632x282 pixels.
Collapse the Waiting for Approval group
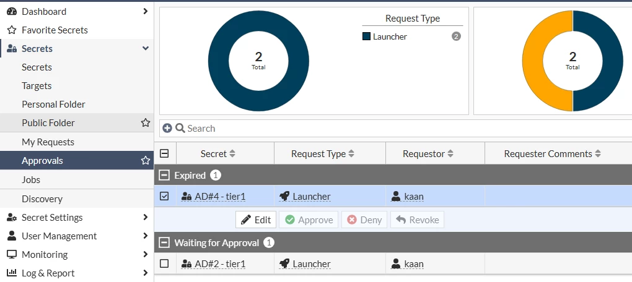pos(164,242)
